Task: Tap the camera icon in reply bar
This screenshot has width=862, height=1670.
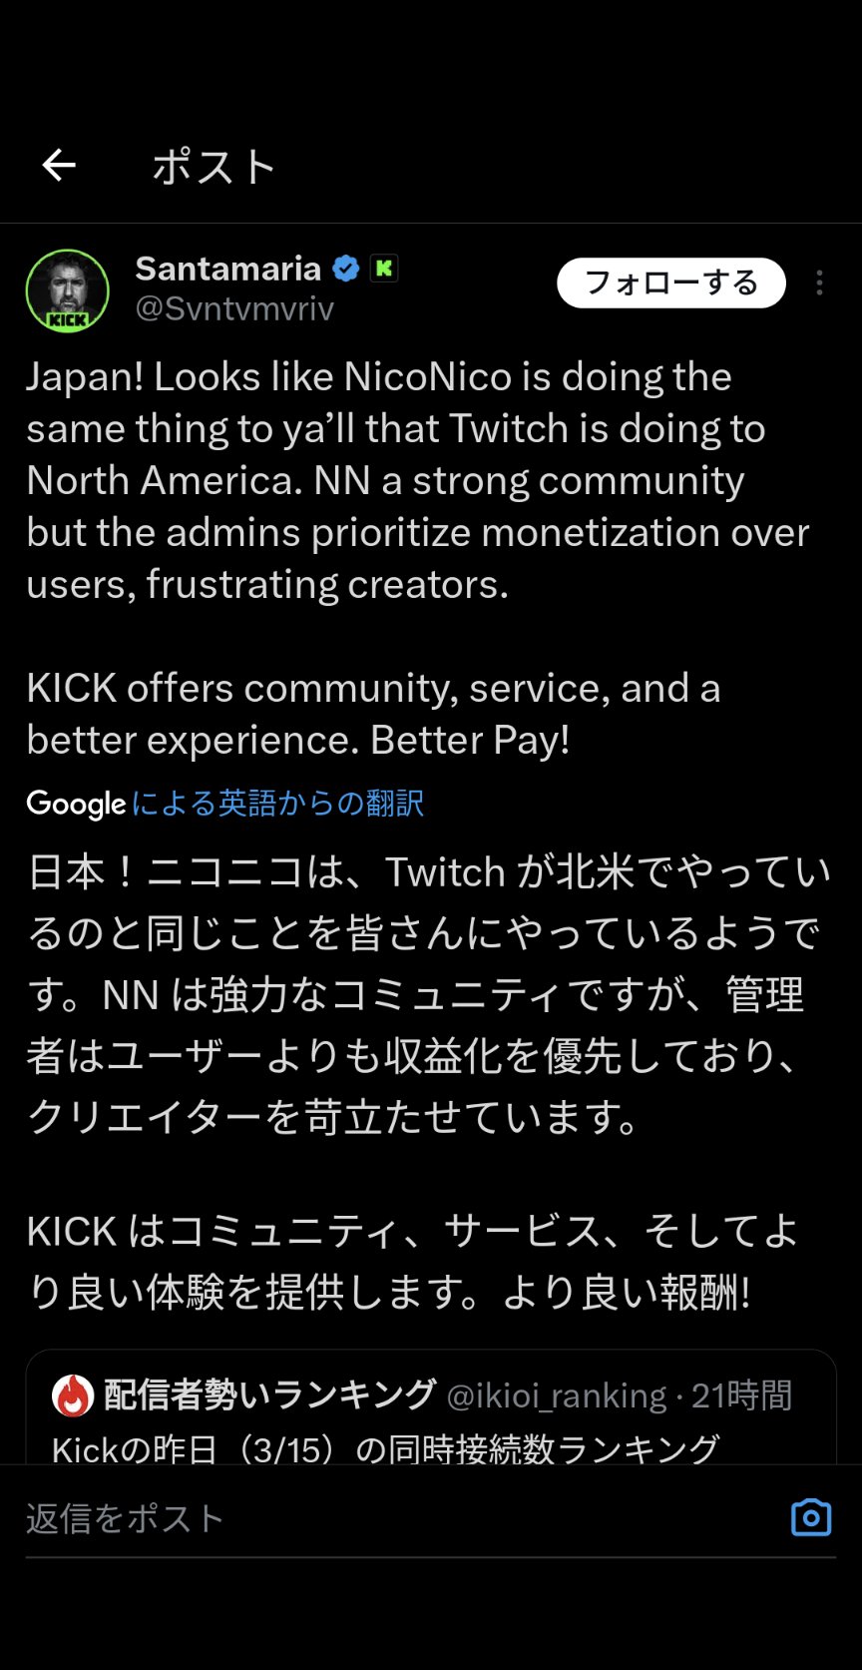Action: [x=810, y=1517]
